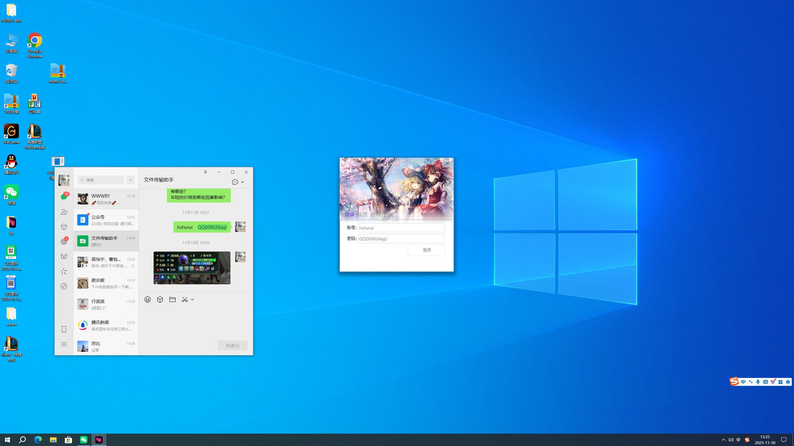Screen dimensions: 794x446
Task: Select the saves folder on desktop
Action: [x=11, y=316]
